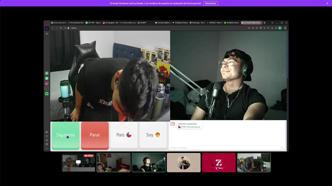Open the TikTok sidebar icon

[x=47, y=88]
